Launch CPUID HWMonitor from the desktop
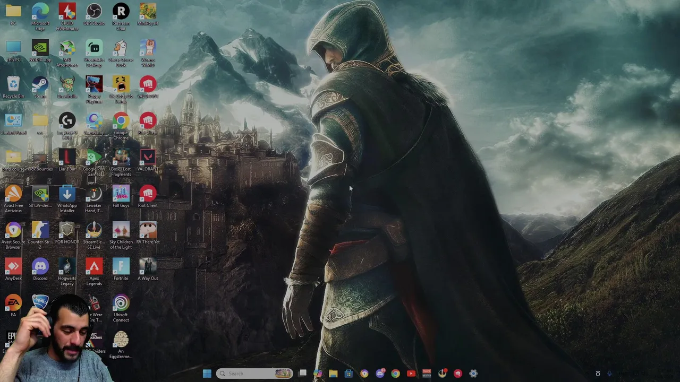Image resolution: width=680 pixels, height=382 pixels. pyautogui.click(x=67, y=16)
